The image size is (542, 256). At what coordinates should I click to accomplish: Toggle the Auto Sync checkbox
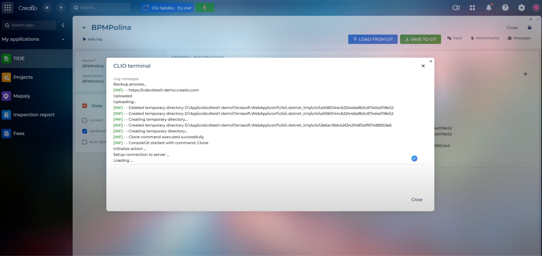pyautogui.click(x=85, y=142)
